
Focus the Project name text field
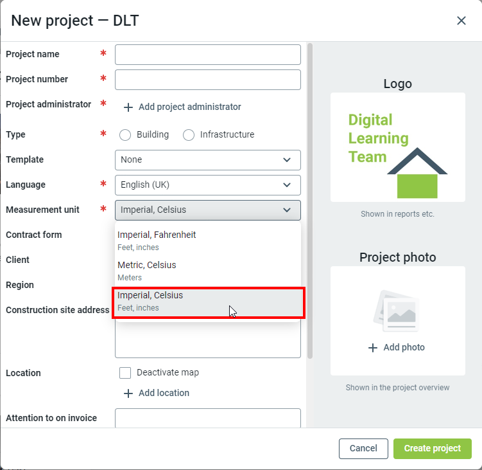pos(207,55)
